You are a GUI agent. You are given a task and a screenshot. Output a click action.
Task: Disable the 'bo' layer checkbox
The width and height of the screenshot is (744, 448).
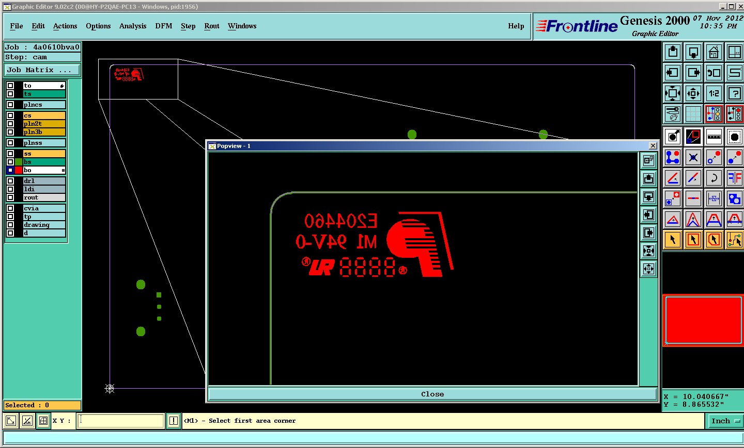pyautogui.click(x=10, y=170)
